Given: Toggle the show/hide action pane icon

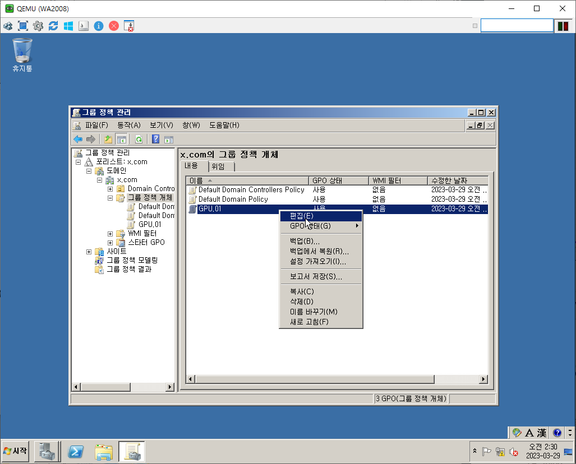Looking at the screenshot, I should (169, 139).
